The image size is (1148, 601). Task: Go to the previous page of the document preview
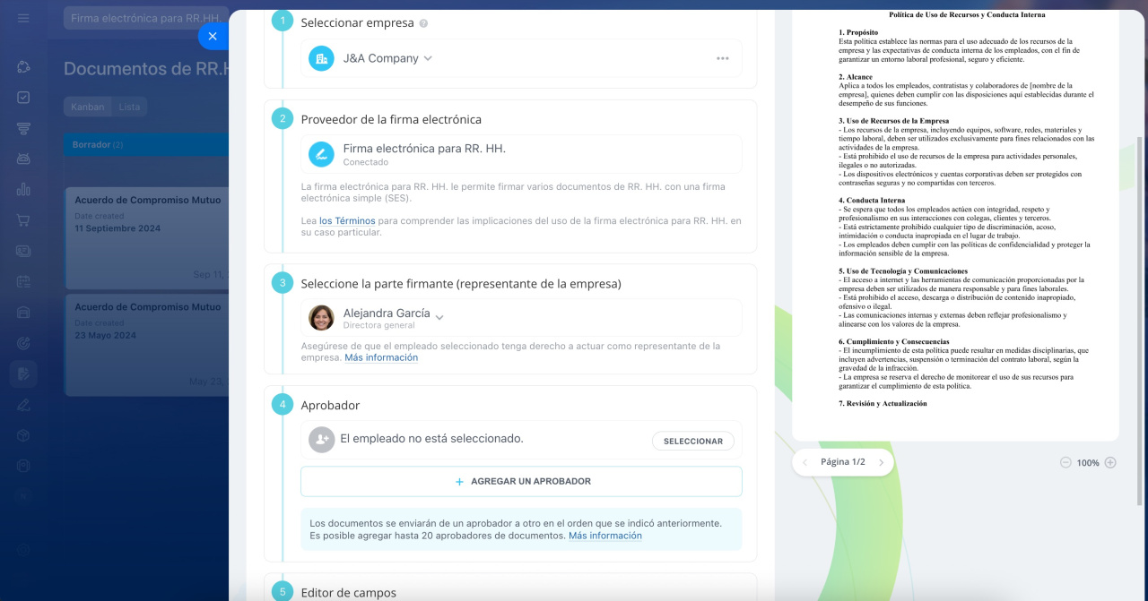(x=804, y=462)
